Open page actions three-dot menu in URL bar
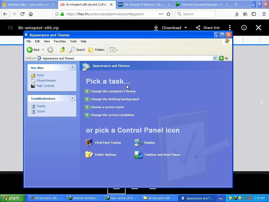This screenshot has height=202, width=269. coord(161,14)
